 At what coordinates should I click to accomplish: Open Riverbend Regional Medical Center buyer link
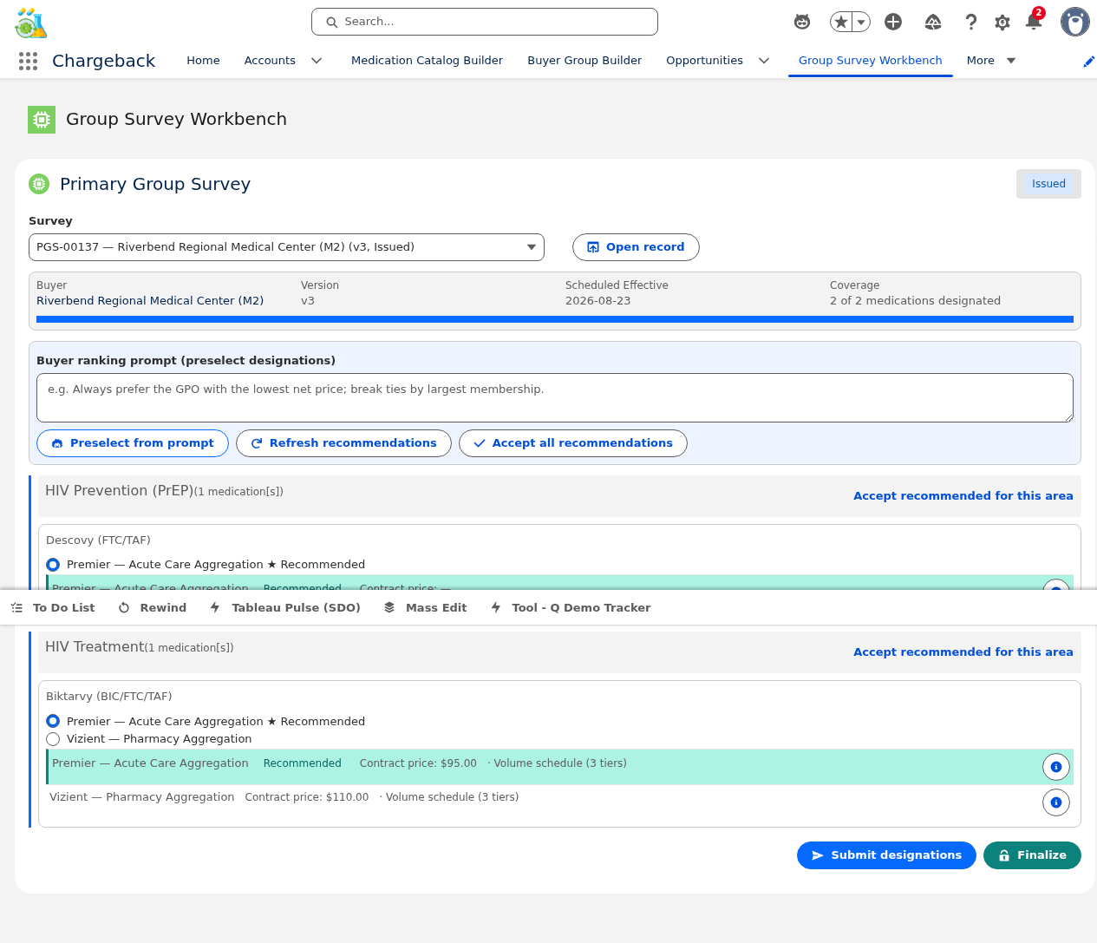coord(150,301)
